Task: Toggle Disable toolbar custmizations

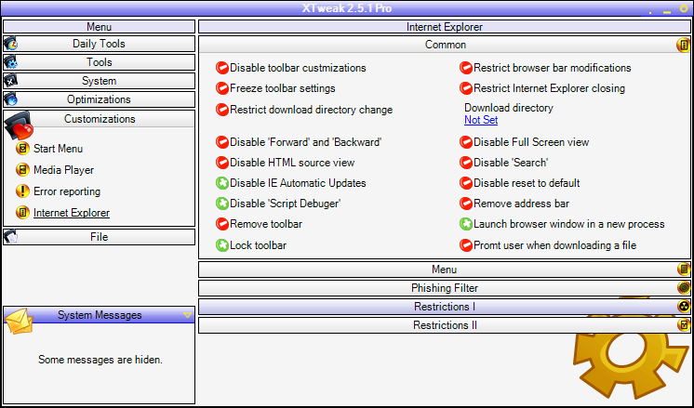Action: click(x=222, y=68)
